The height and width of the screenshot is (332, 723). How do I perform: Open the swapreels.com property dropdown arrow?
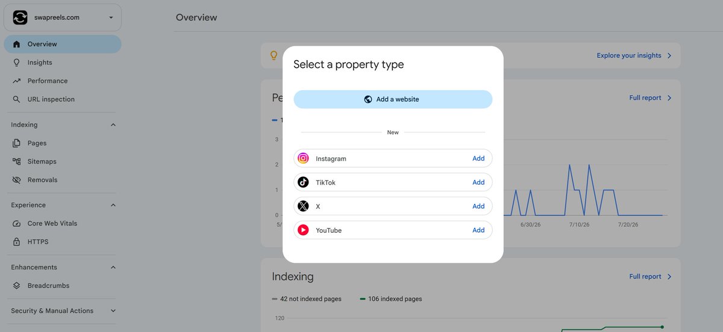coord(111,18)
